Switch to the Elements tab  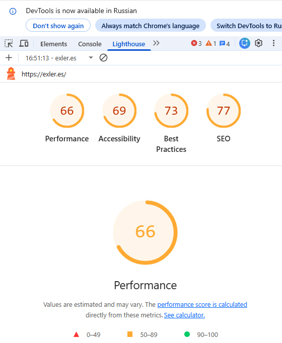pos(54,44)
